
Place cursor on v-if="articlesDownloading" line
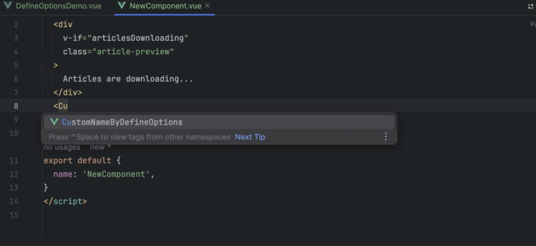126,38
